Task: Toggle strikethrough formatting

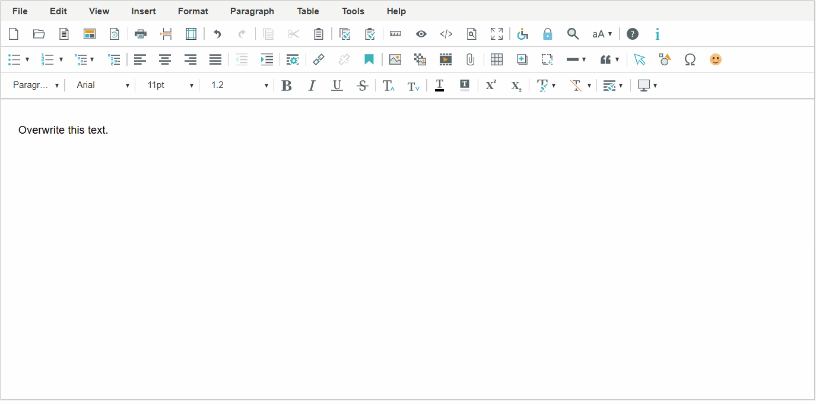Action: pyautogui.click(x=363, y=86)
